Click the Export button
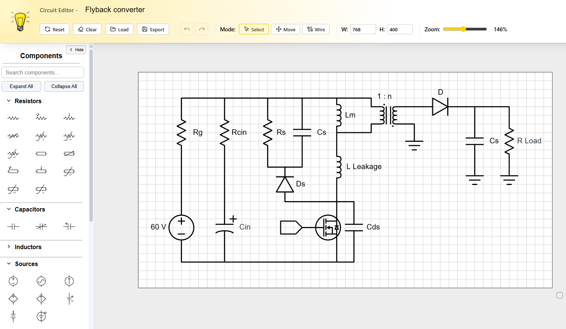The height and width of the screenshot is (329, 566). (x=153, y=29)
